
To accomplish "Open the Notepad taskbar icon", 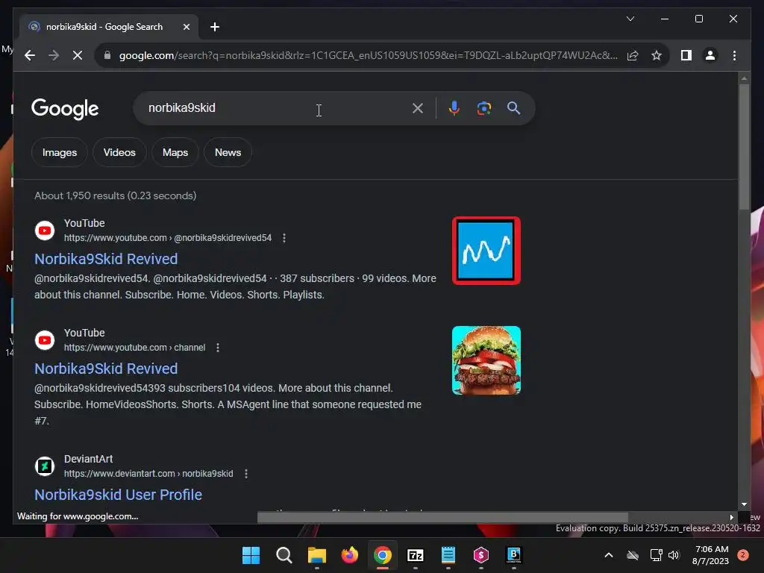I will point(448,555).
